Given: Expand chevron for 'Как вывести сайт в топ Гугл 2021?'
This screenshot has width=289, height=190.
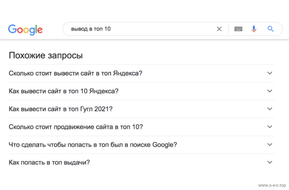Looking at the screenshot, I should tap(270, 109).
